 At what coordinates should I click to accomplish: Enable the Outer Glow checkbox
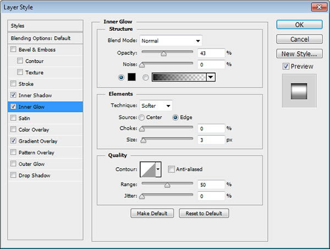point(13,163)
